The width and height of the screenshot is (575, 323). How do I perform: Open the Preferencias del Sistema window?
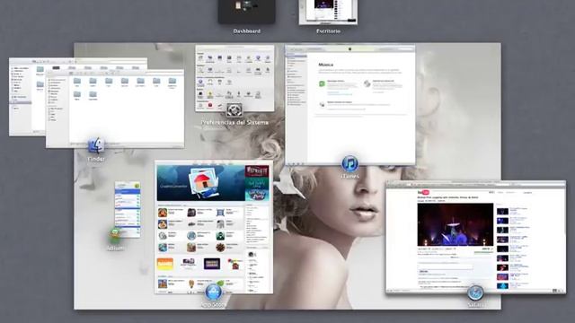[x=234, y=78]
